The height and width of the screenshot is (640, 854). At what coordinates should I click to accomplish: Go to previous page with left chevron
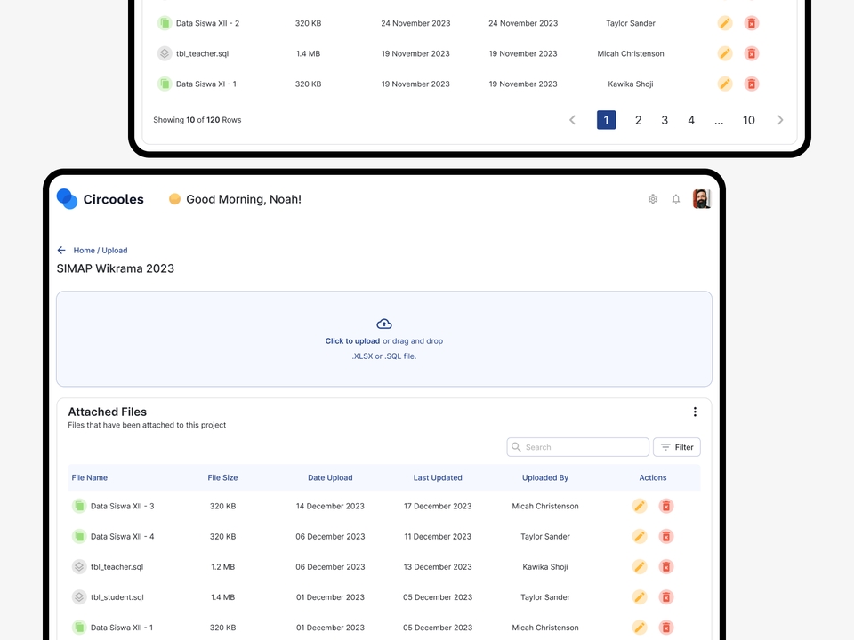point(572,120)
